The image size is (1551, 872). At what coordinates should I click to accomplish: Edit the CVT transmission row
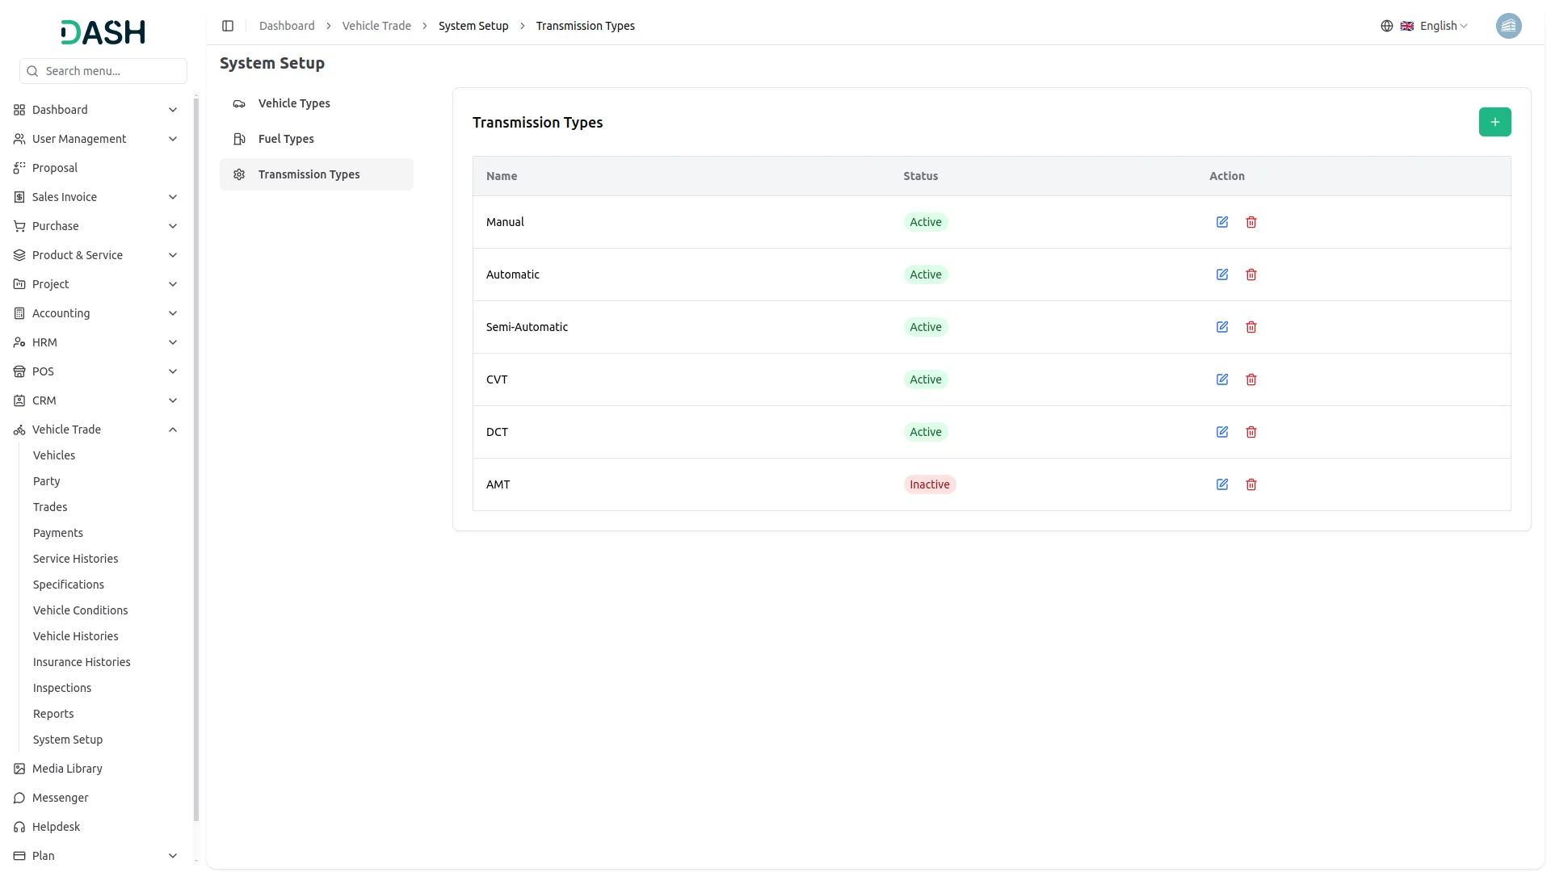pos(1221,379)
